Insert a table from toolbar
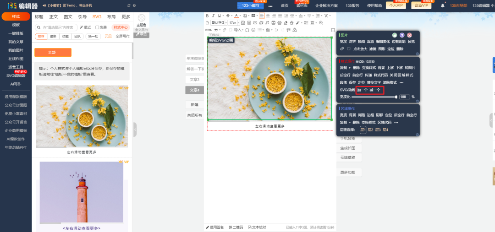The width and height of the screenshot is (495, 232). click(x=249, y=22)
